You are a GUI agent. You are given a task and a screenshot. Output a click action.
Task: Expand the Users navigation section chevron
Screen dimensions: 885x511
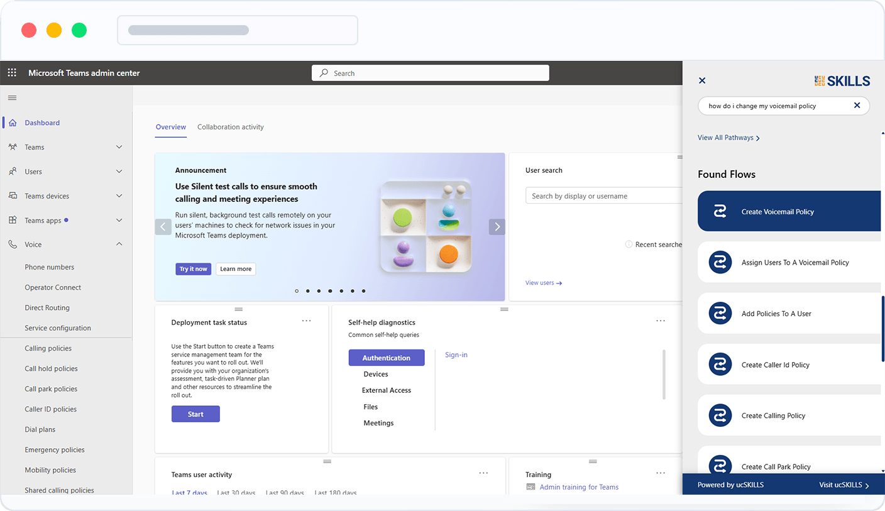pos(119,172)
